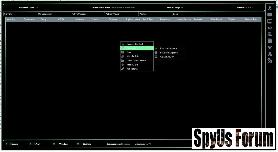Toggle the Window switch in bottom bar
Image resolution: width=278 pixels, height=152 pixels.
[55, 144]
